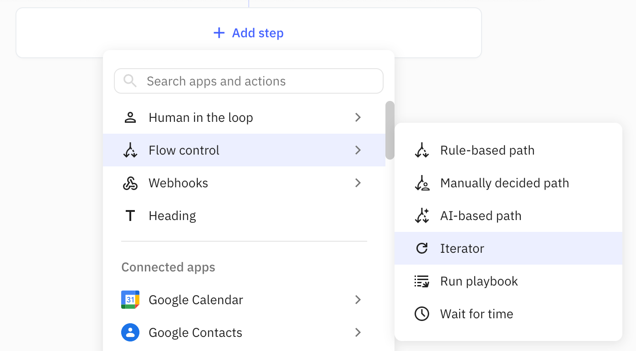This screenshot has width=636, height=351.
Task: Click the Rule-based path split icon
Action: pos(422,150)
